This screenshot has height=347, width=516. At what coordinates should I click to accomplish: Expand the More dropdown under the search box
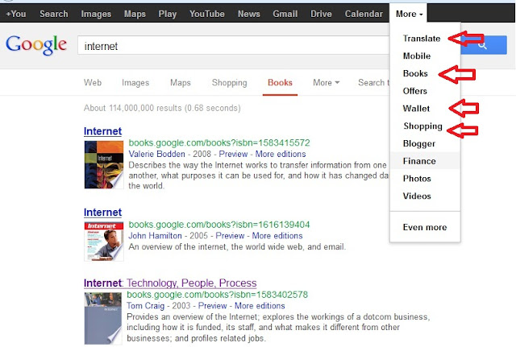click(326, 82)
